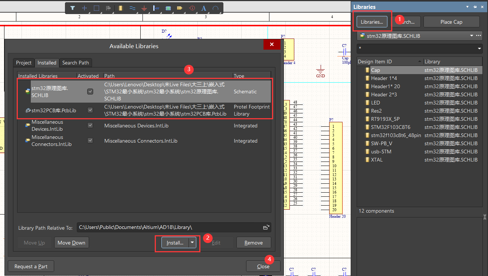Viewport: 488px width, 276px height.
Task: Select the place wire tool
Action: point(132,8)
